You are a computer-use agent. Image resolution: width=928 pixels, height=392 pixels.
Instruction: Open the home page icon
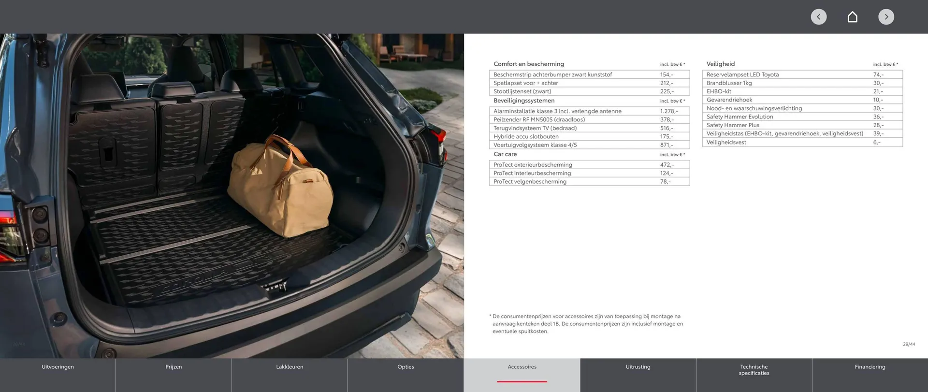pos(853,17)
